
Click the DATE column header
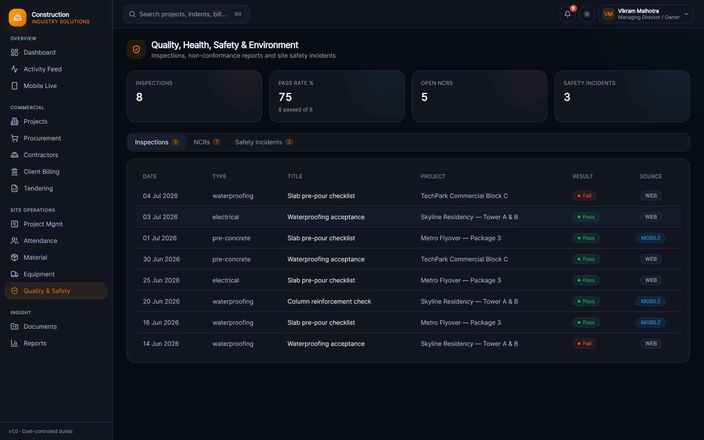150,176
